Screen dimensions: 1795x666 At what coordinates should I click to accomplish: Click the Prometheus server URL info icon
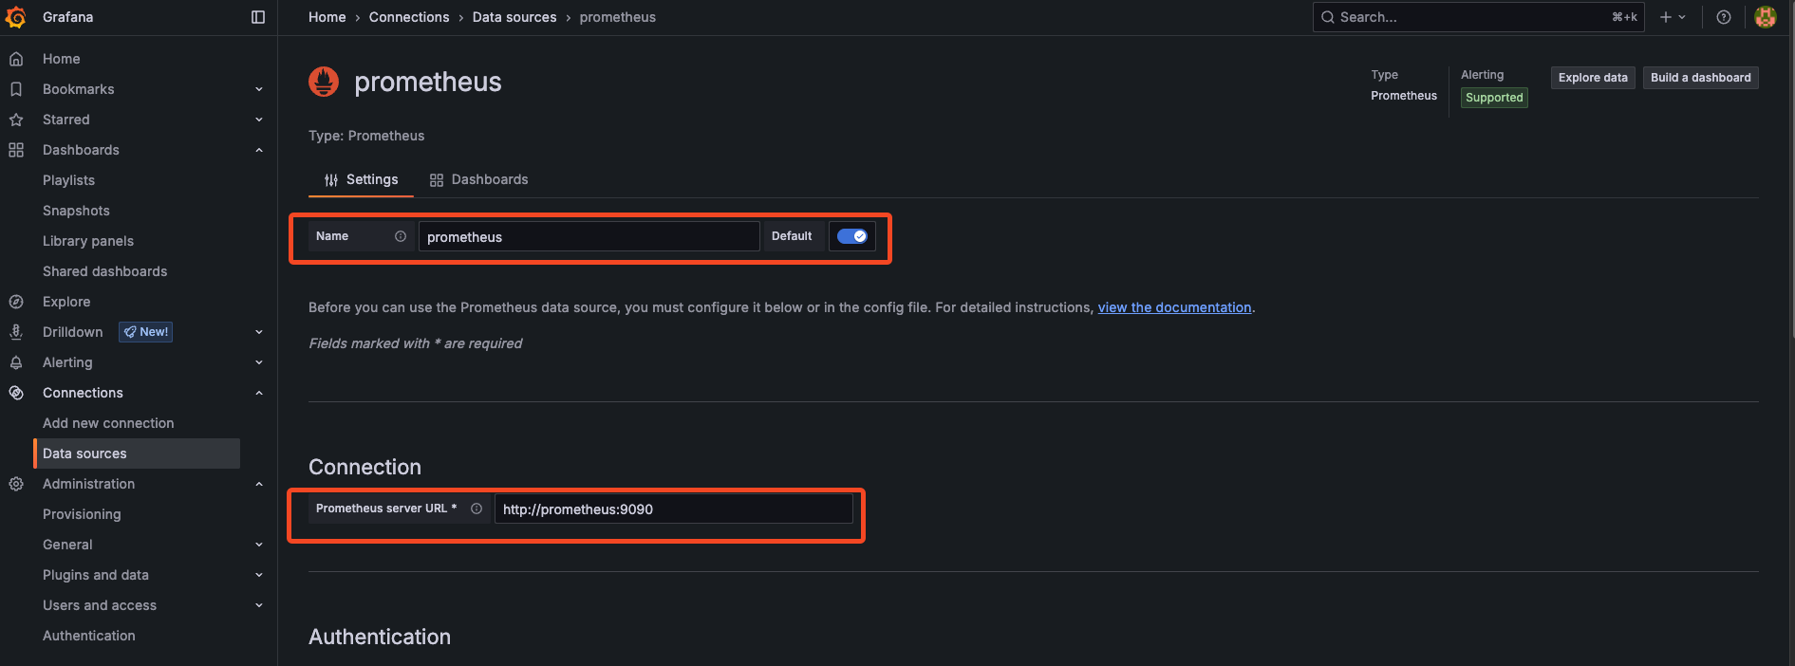coord(477,509)
